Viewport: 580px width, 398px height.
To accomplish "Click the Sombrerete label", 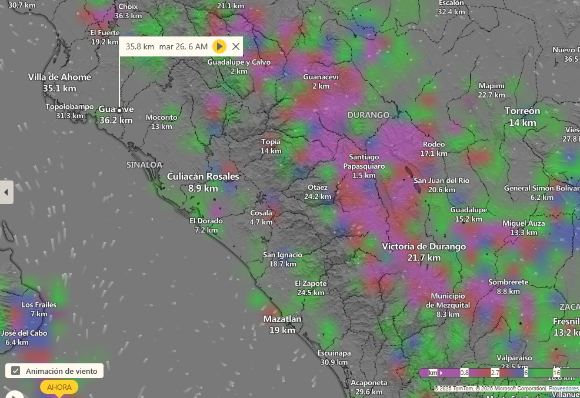I will tap(508, 286).
